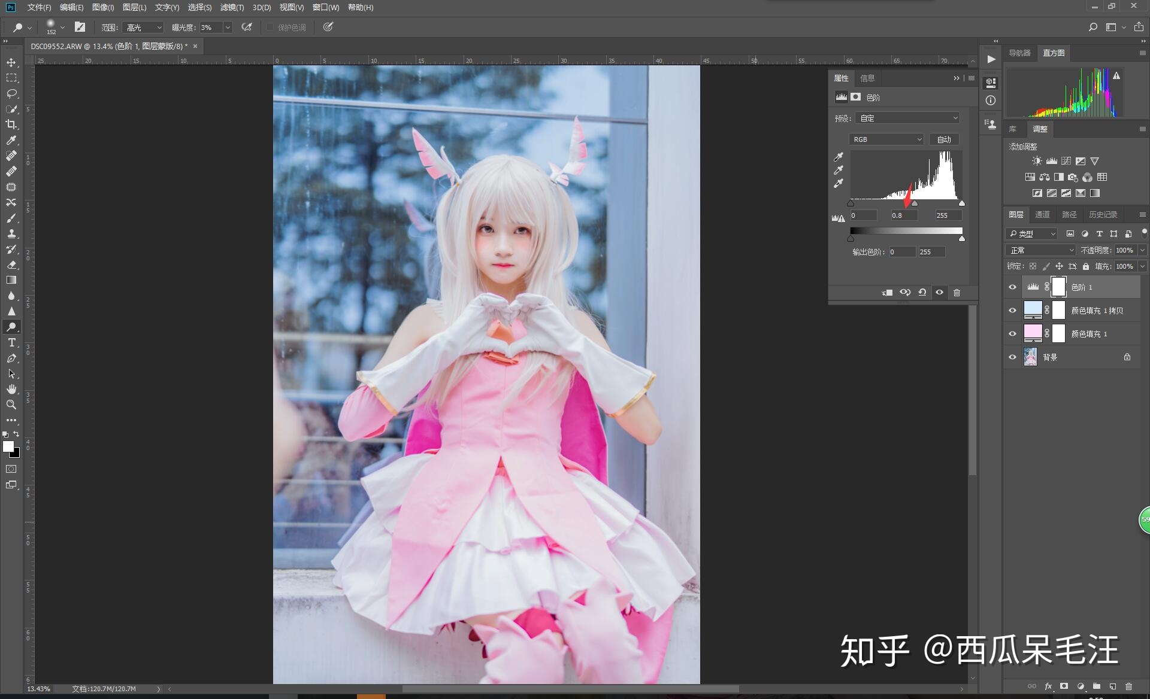The width and height of the screenshot is (1150, 699).
Task: Open the 预设 dropdown showing 自定
Action: 907,118
